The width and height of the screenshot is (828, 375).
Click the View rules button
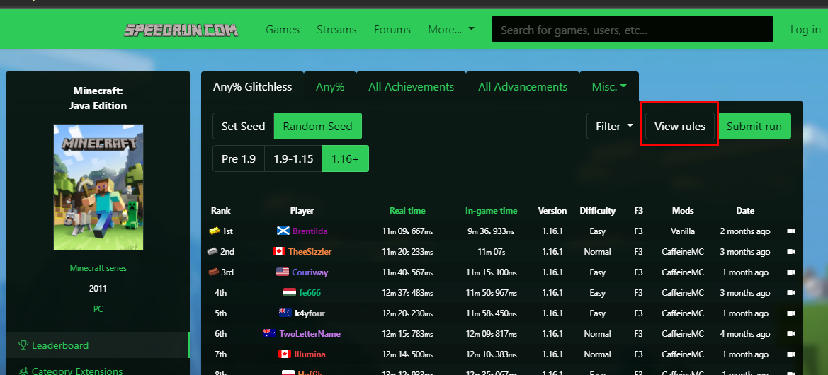(x=680, y=127)
